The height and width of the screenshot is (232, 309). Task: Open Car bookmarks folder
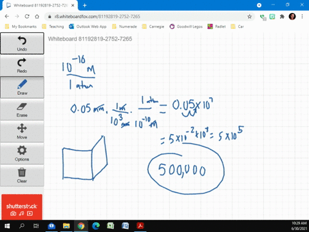tap(238, 26)
